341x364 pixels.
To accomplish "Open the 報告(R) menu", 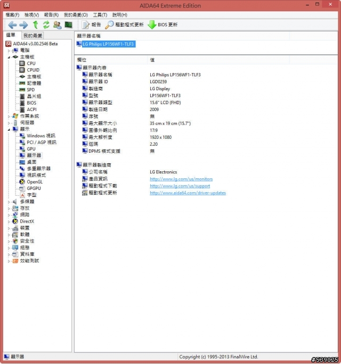I will click(x=51, y=15).
